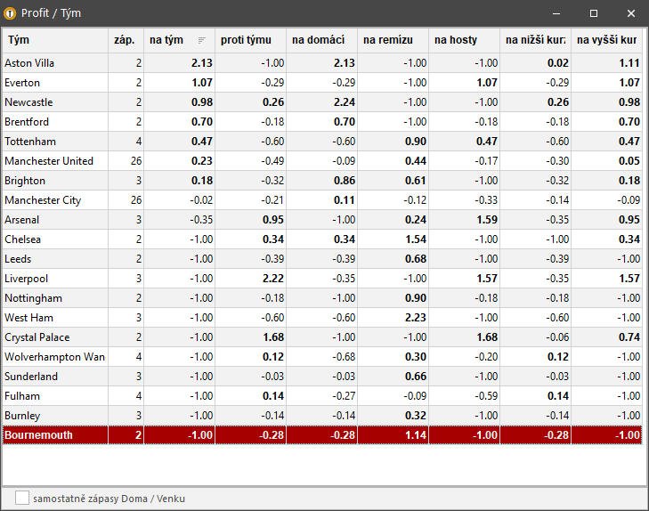Maximize the Profit / Tým window
The height and width of the screenshot is (511, 649).
[594, 13]
